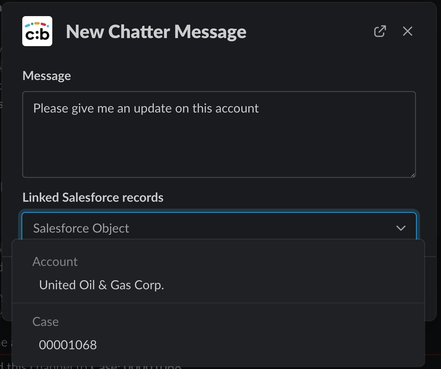Click the Centro c:b app logo
Screen dimensions: 441x369
click(37, 31)
